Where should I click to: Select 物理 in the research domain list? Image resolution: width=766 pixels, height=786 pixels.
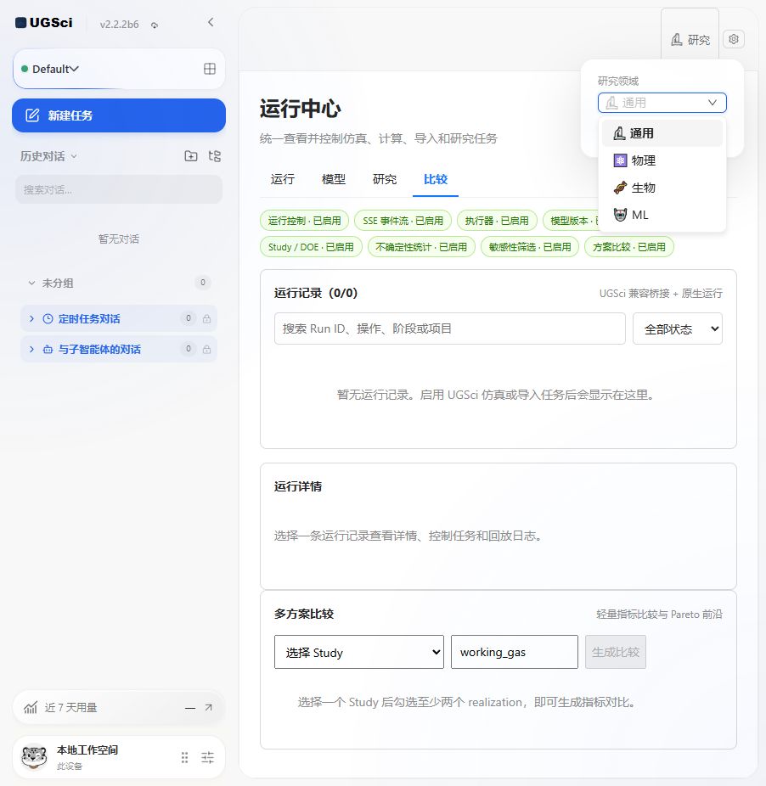click(662, 160)
